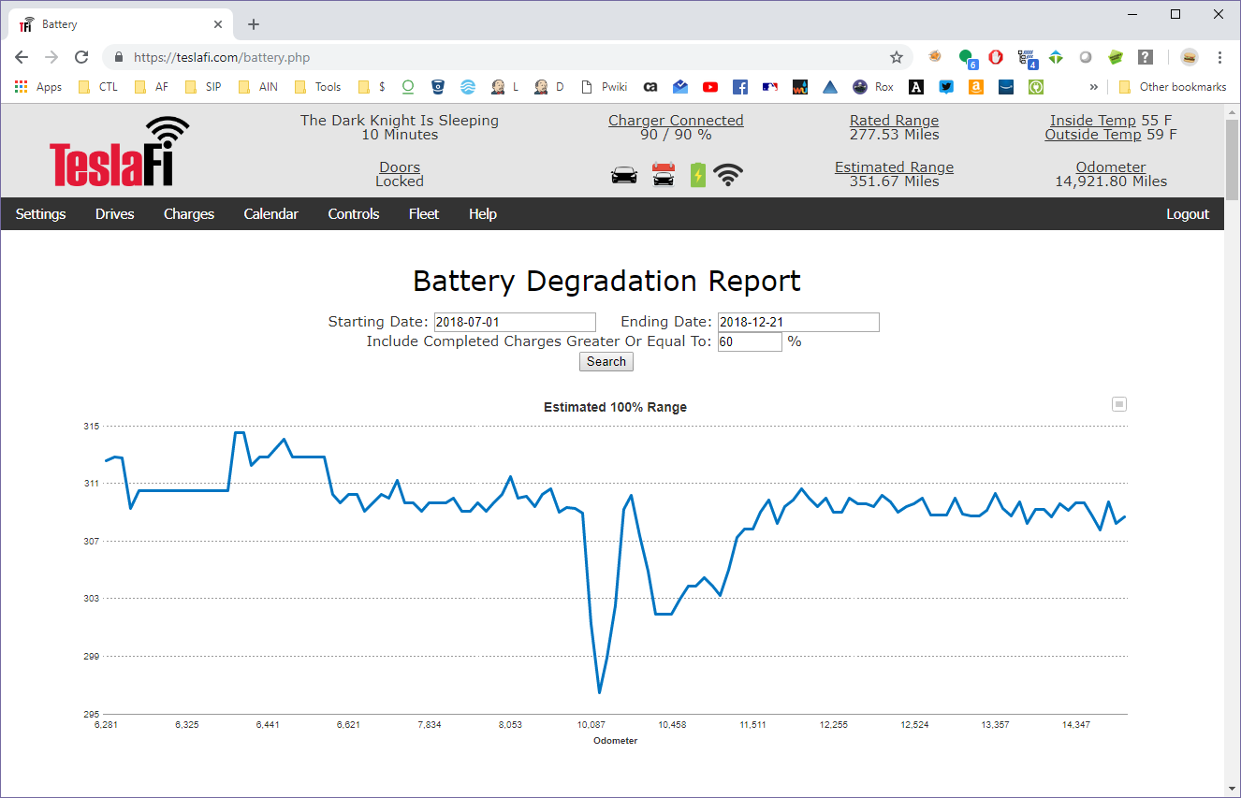Click the Inside Temp link

coord(1093,121)
